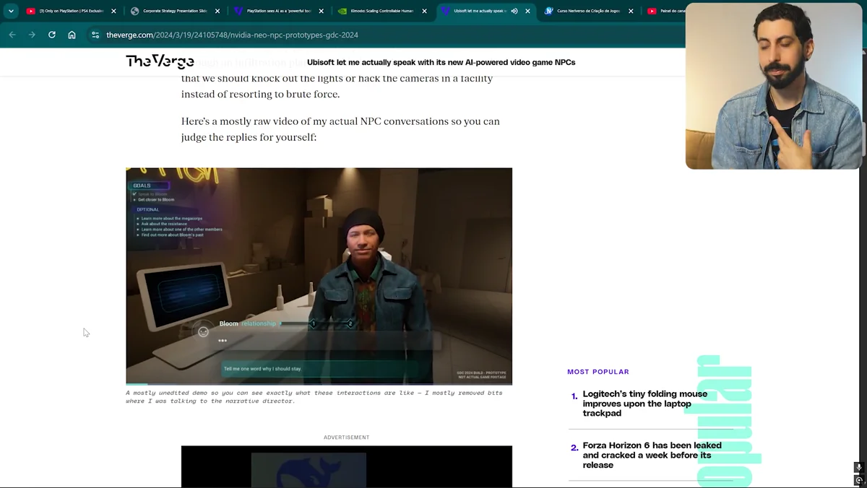Select the active Ubisoft let me actually speak tab
The width and height of the screenshot is (867, 488).
[x=480, y=11]
